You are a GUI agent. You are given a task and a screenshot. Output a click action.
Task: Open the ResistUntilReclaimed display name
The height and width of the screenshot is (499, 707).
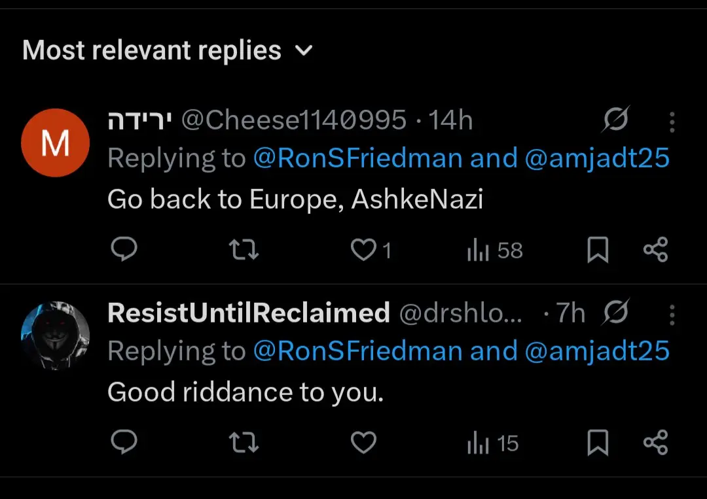click(x=249, y=314)
